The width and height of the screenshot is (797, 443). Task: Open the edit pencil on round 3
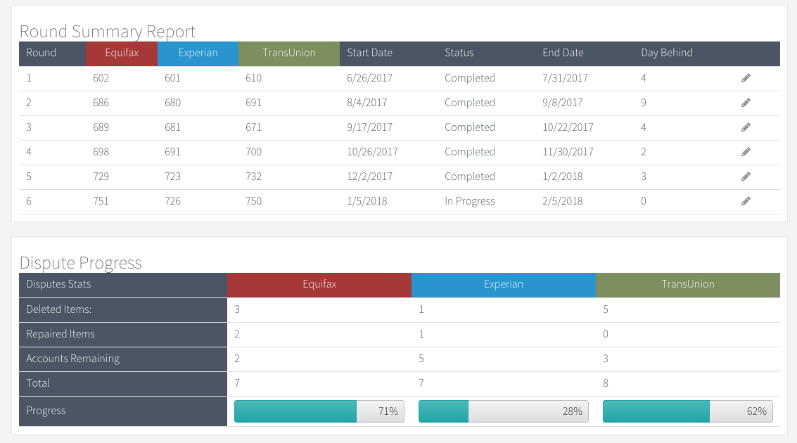coord(746,127)
